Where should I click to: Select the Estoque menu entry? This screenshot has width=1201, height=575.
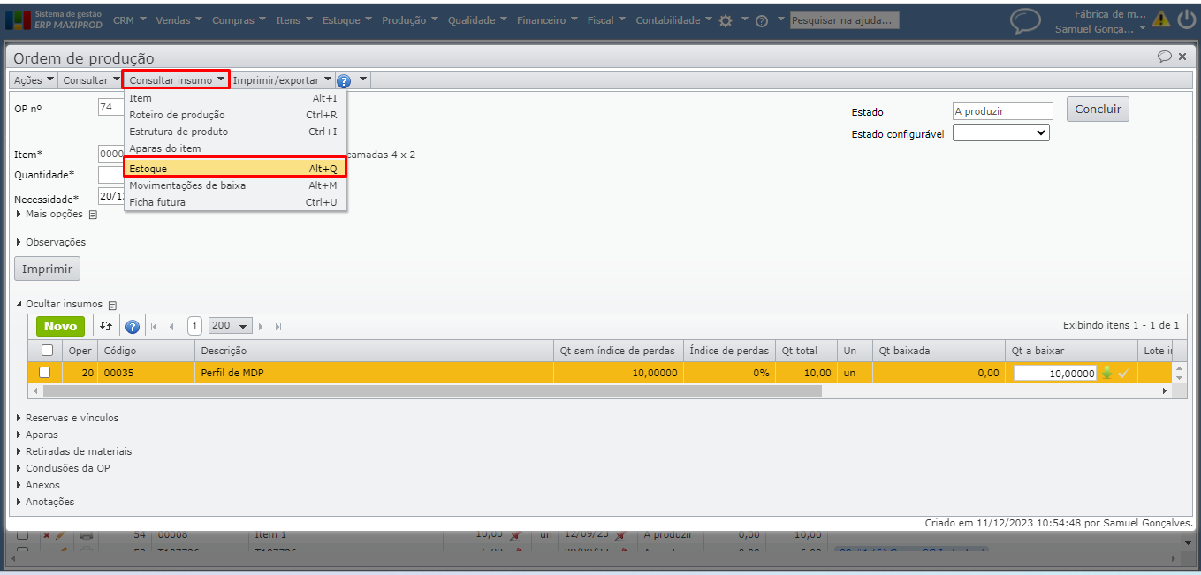point(235,168)
